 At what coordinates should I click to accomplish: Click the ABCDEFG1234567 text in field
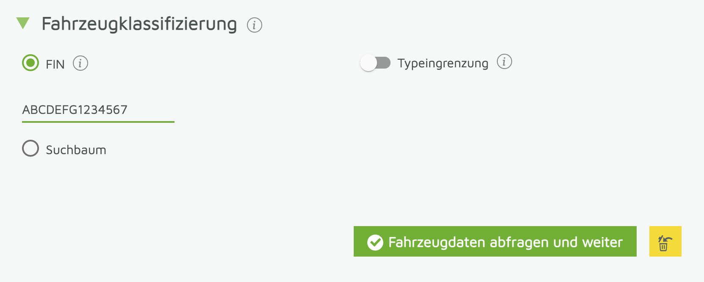75,110
